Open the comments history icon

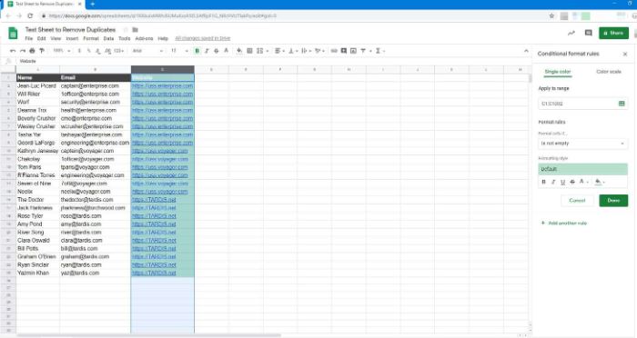pos(588,33)
